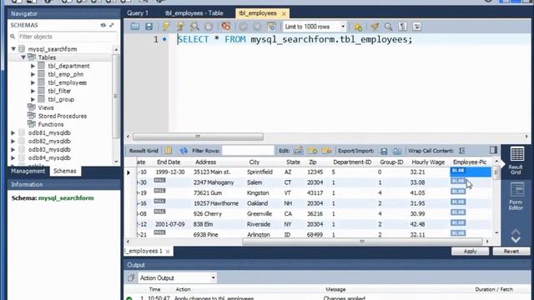
Task: Sort by Hourly Wage column header
Action: (x=428, y=162)
